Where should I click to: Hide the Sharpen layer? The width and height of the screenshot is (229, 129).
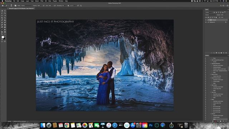[x=206, y=20]
